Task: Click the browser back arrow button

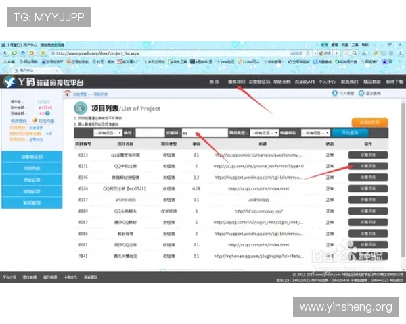Action: click(x=5, y=53)
